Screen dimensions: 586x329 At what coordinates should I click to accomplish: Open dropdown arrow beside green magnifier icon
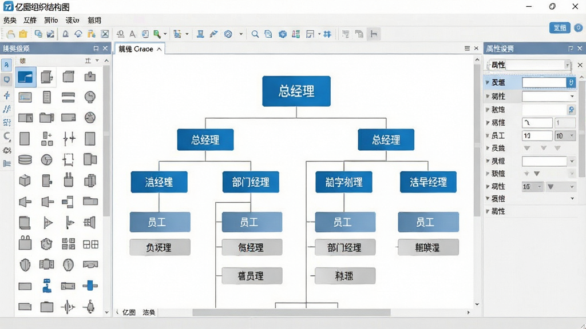click(165, 34)
